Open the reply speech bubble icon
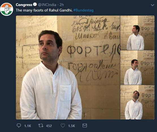Viewport: 157px width, 132px height. [x=19, y=126]
